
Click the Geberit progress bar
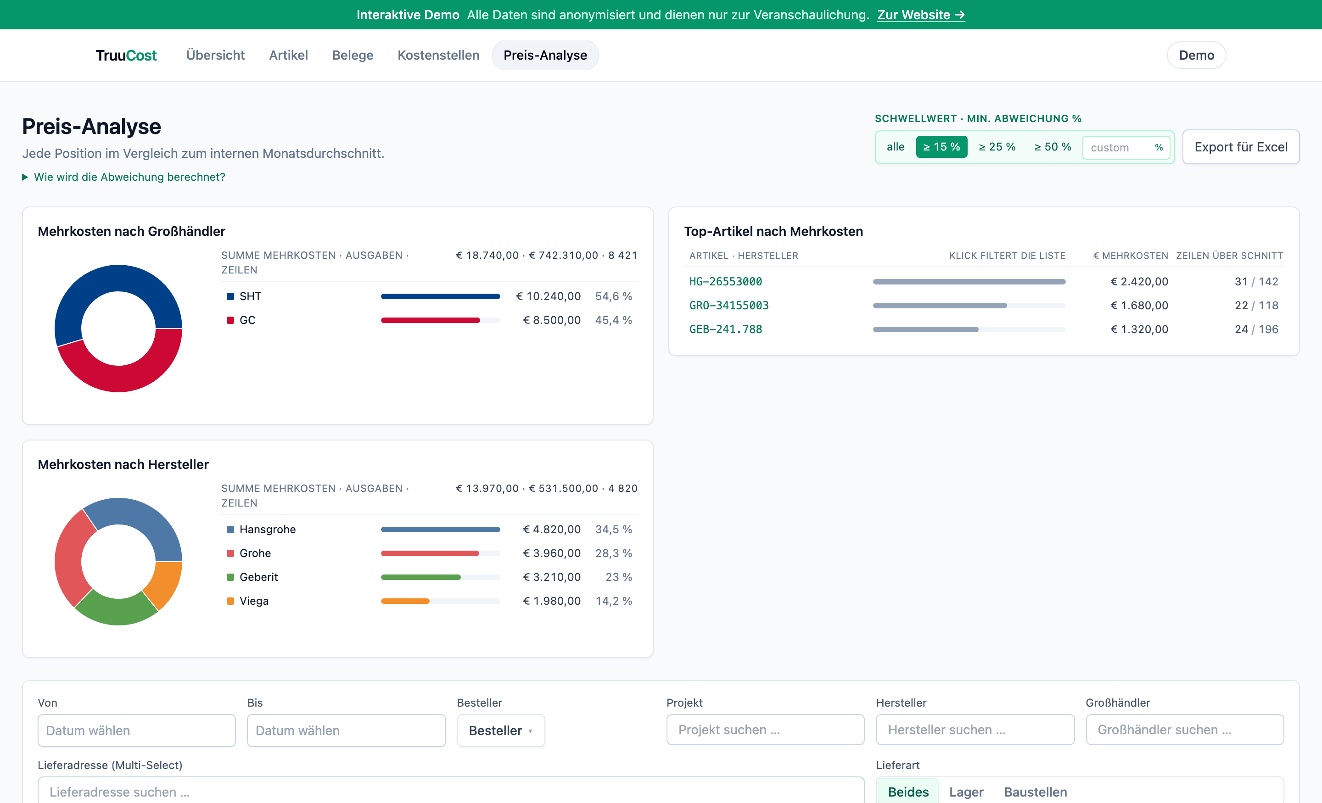point(441,577)
